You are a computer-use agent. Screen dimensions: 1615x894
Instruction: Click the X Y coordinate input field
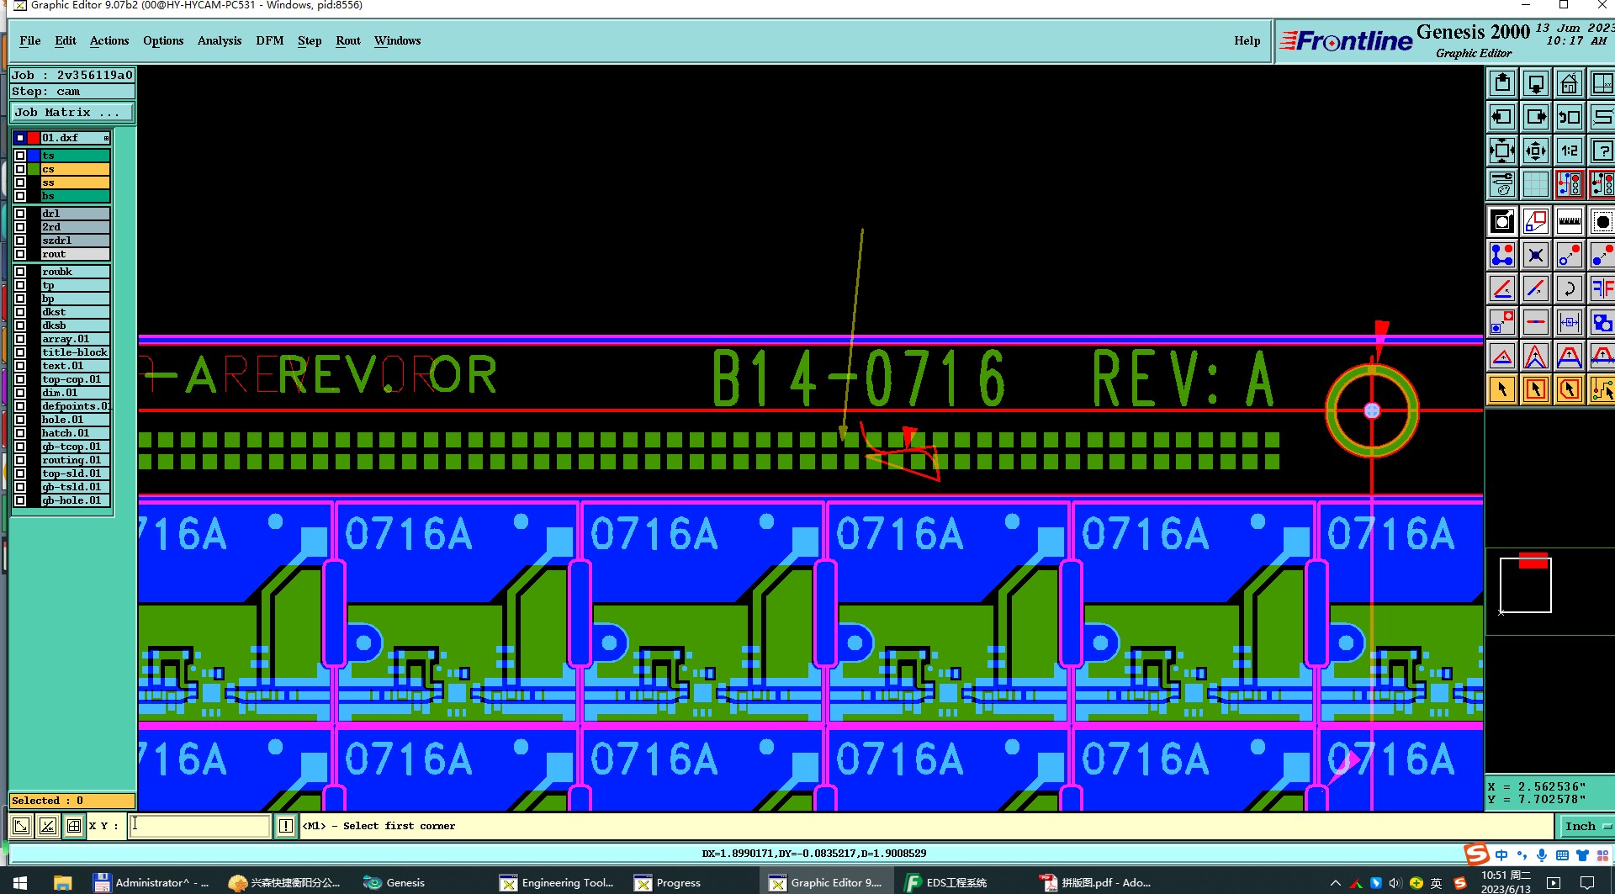tap(200, 826)
